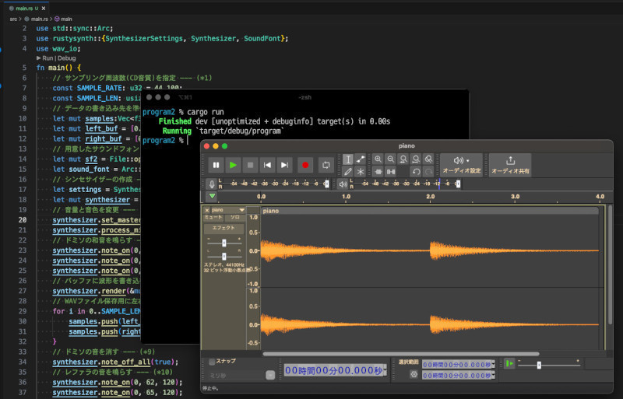623x399 pixels.
Task: Open the piano track name dropdown menu
Action: click(242, 209)
